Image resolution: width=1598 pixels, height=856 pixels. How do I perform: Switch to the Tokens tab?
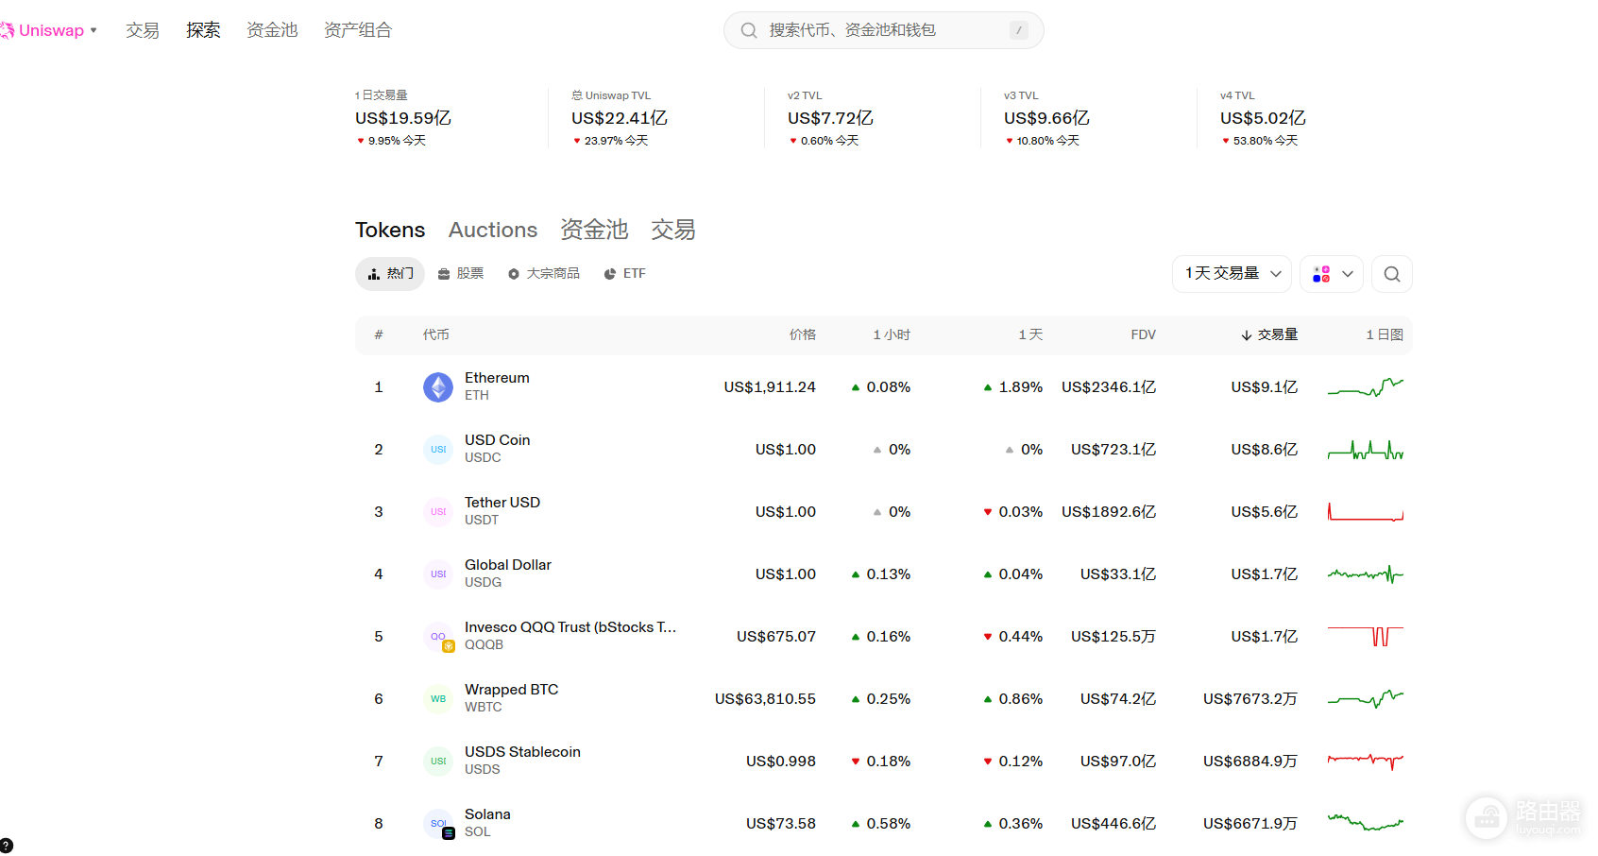390,230
